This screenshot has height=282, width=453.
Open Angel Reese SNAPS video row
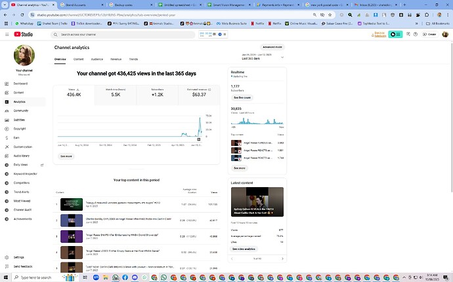[x=137, y=236]
